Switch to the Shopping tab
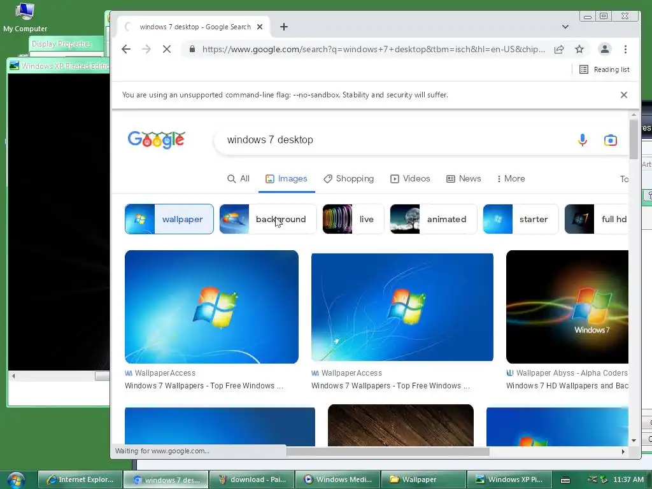Viewport: 652px width, 489px height. point(348,179)
